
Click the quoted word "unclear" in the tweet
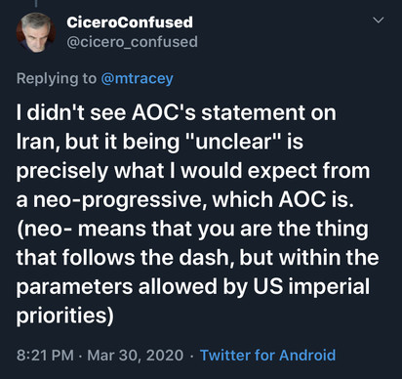[x=233, y=142]
